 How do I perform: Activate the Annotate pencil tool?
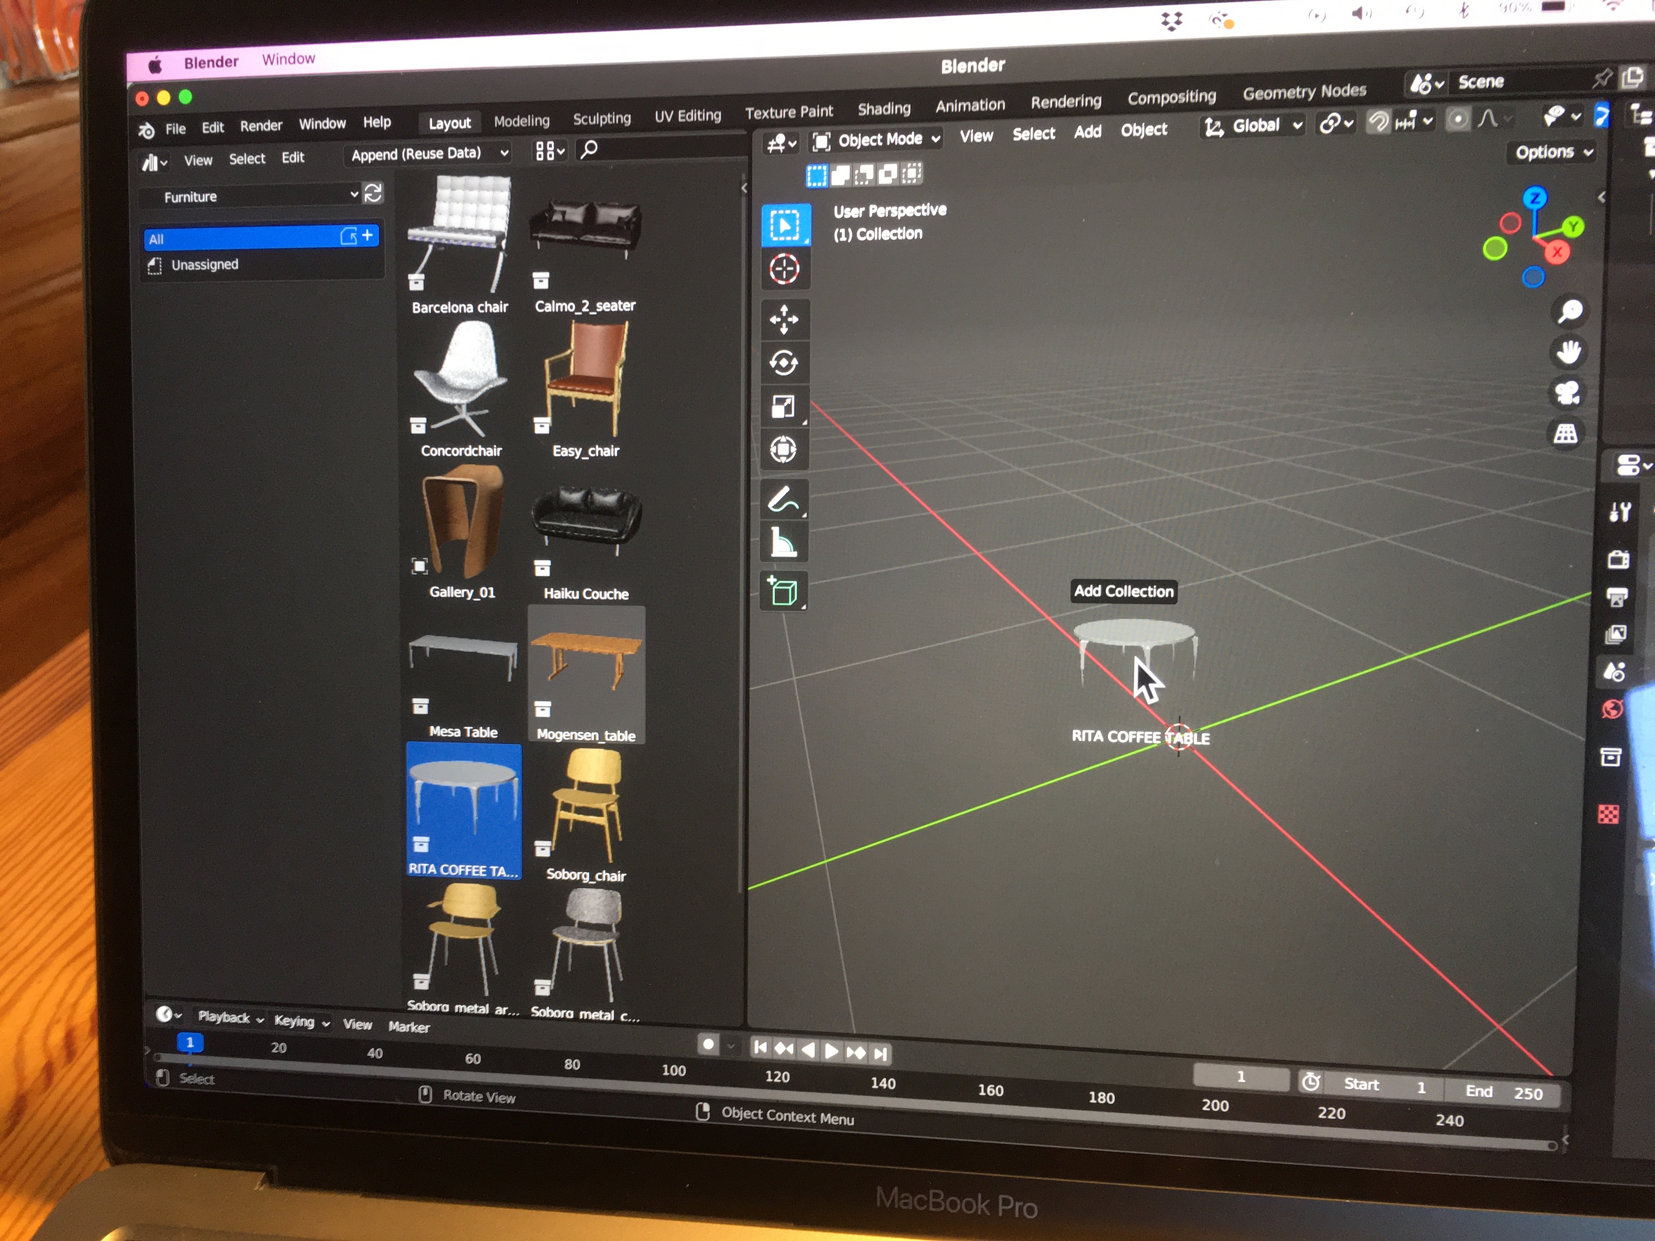[784, 499]
